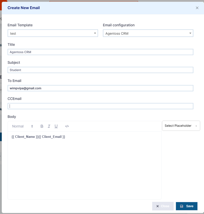Open the Normal text style selector
Image resolution: width=204 pixels, height=214 pixels.
[22, 126]
